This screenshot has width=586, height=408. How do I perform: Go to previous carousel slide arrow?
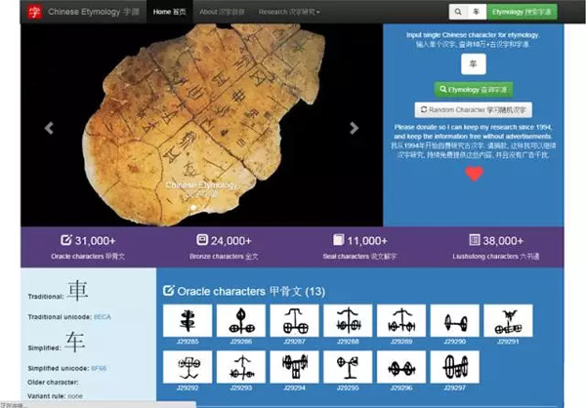(x=48, y=128)
